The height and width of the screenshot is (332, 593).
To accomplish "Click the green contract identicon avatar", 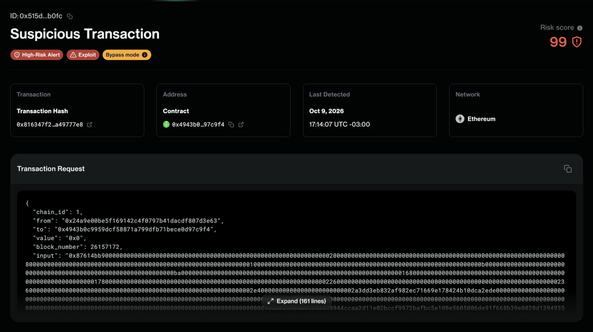I will (x=167, y=125).
